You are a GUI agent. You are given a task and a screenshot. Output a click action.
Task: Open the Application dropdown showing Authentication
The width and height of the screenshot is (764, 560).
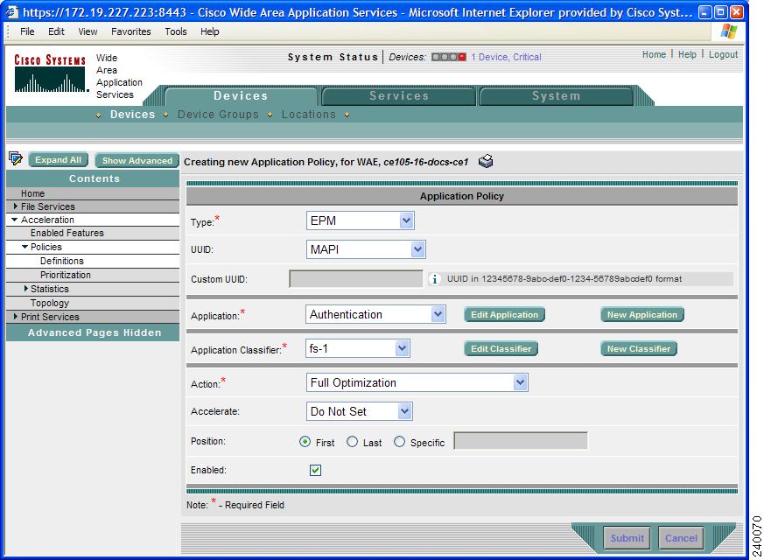(x=375, y=314)
